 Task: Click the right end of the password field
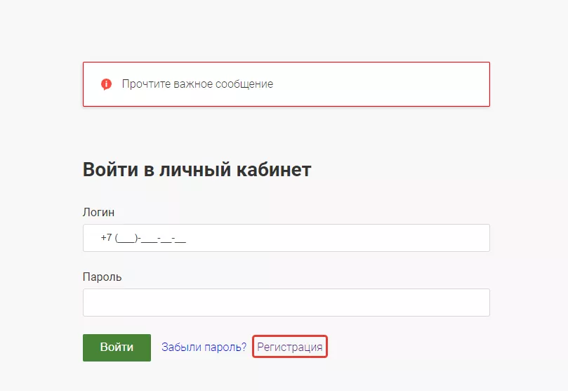tap(470, 303)
